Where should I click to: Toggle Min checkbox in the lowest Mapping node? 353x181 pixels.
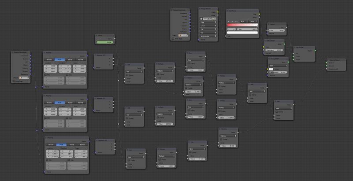pyautogui.click(x=47, y=160)
